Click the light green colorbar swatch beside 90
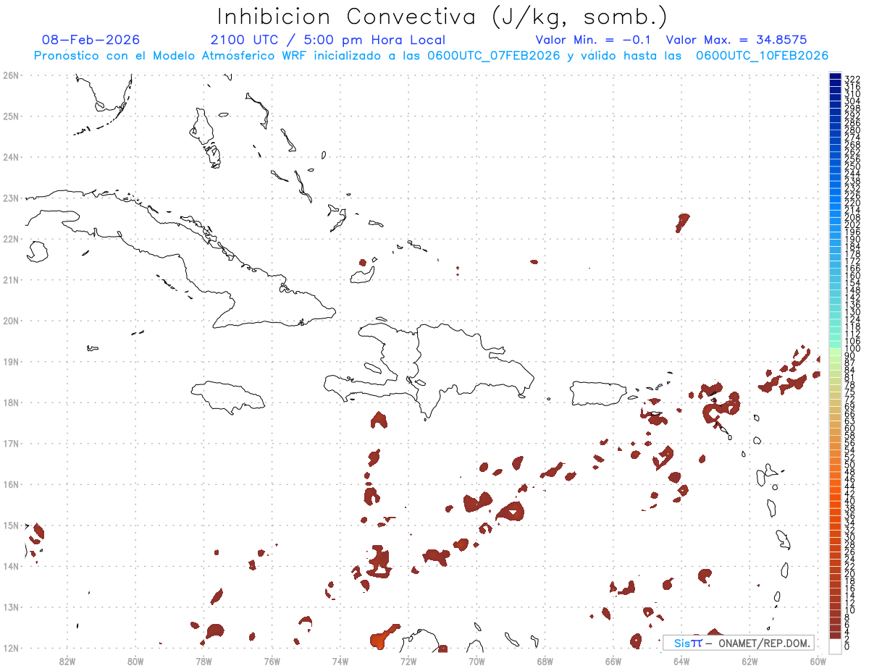 point(835,353)
